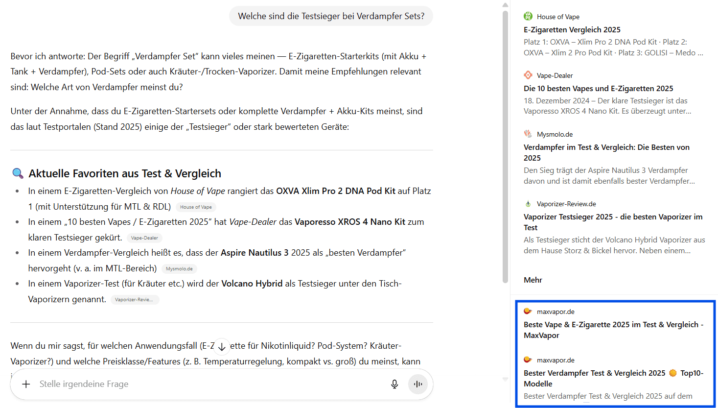Activate the microphone dictation icon
This screenshot has width=718, height=408.
point(394,384)
